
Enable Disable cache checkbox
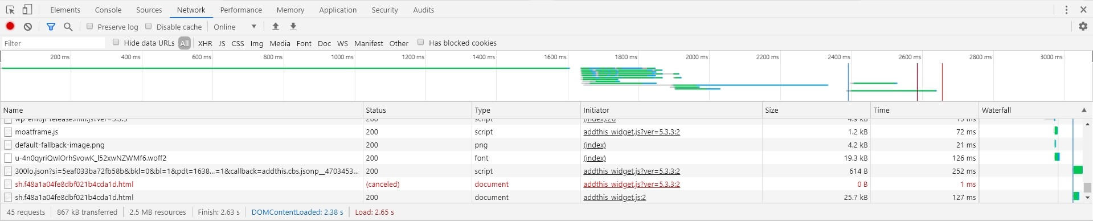tap(149, 26)
